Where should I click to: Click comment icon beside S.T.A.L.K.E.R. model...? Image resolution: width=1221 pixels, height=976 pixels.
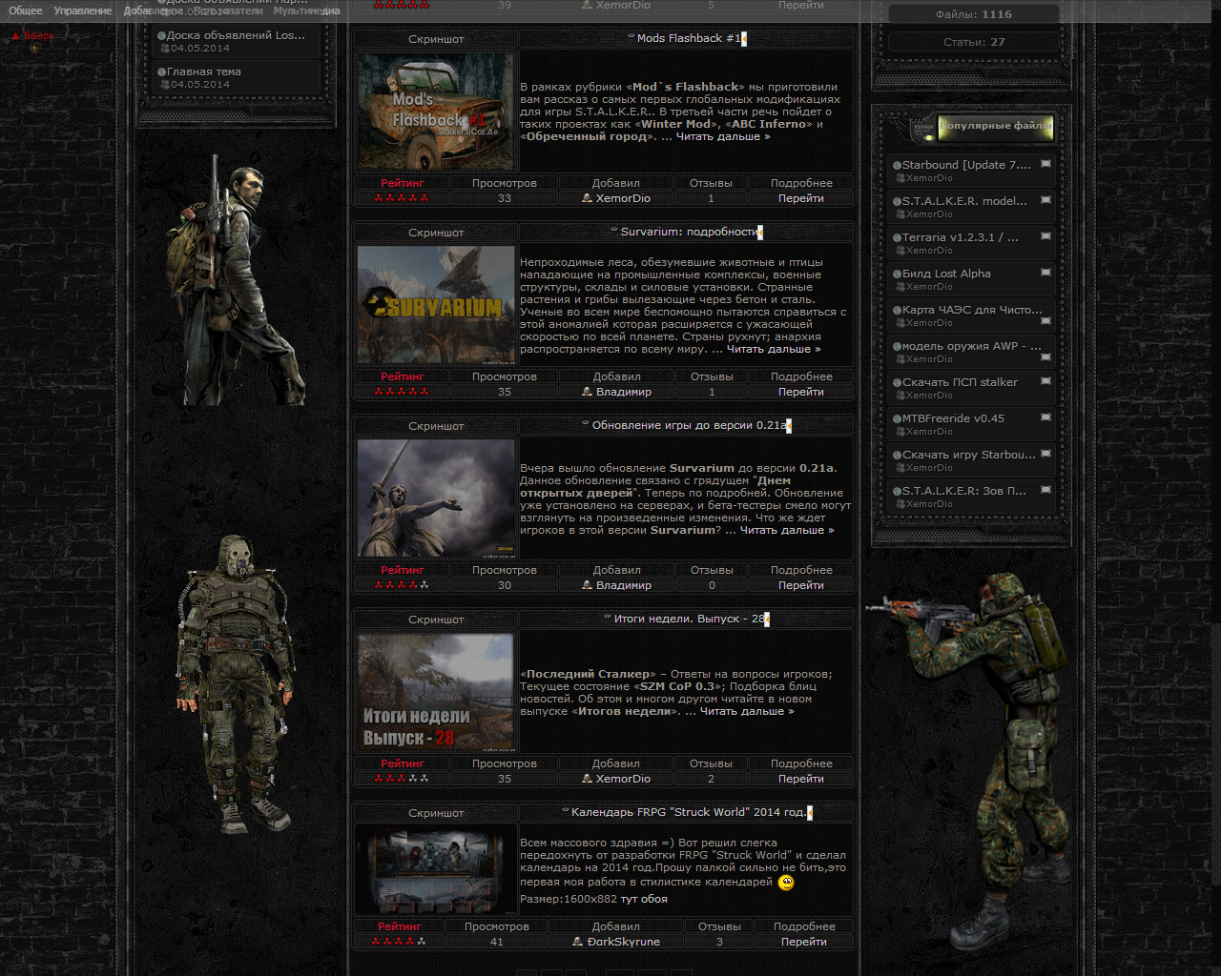tap(1045, 200)
